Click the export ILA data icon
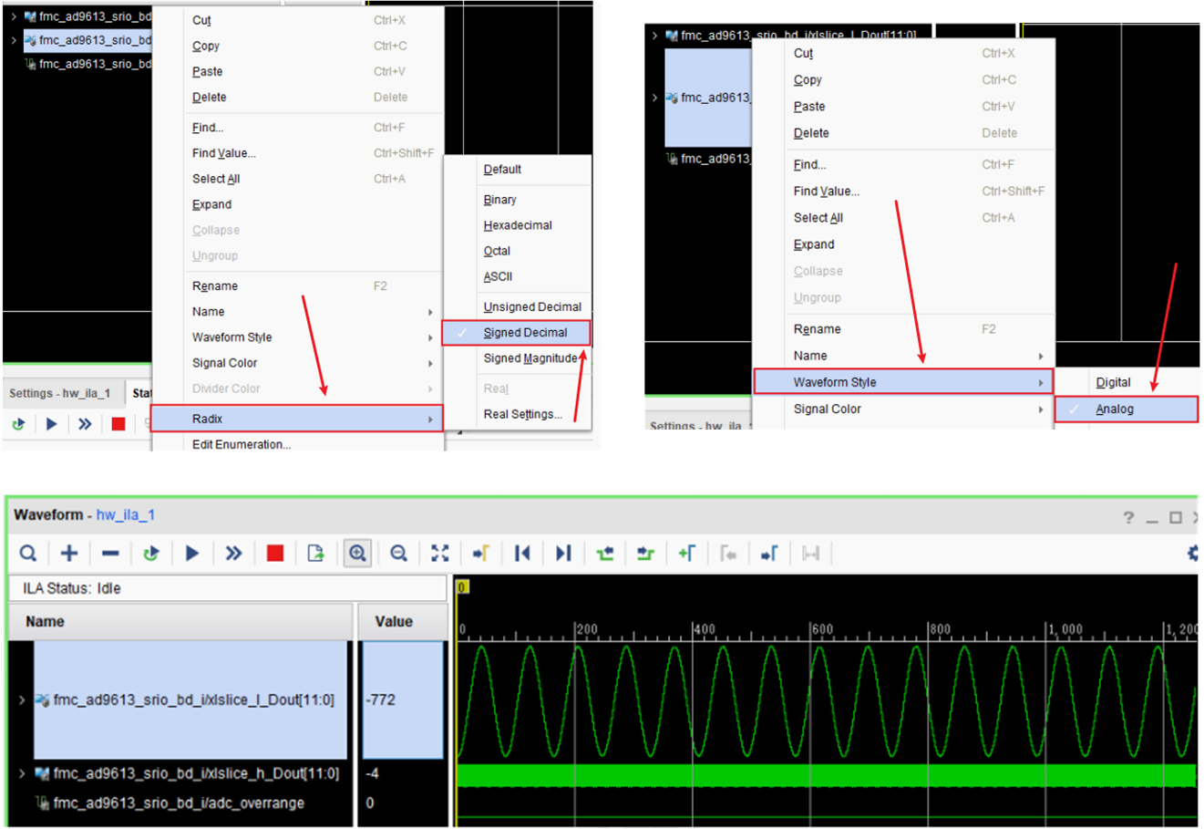The image size is (1204, 829). 316,553
